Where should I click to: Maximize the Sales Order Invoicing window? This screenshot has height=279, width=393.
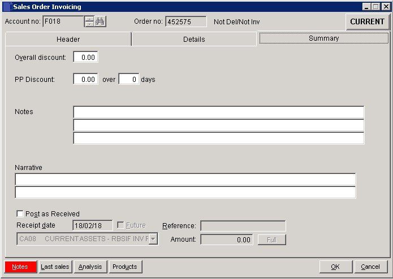coord(376,7)
